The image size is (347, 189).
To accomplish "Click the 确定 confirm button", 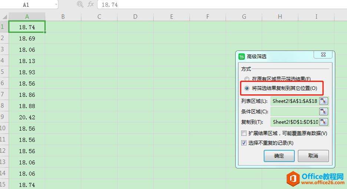I will click(279, 156).
